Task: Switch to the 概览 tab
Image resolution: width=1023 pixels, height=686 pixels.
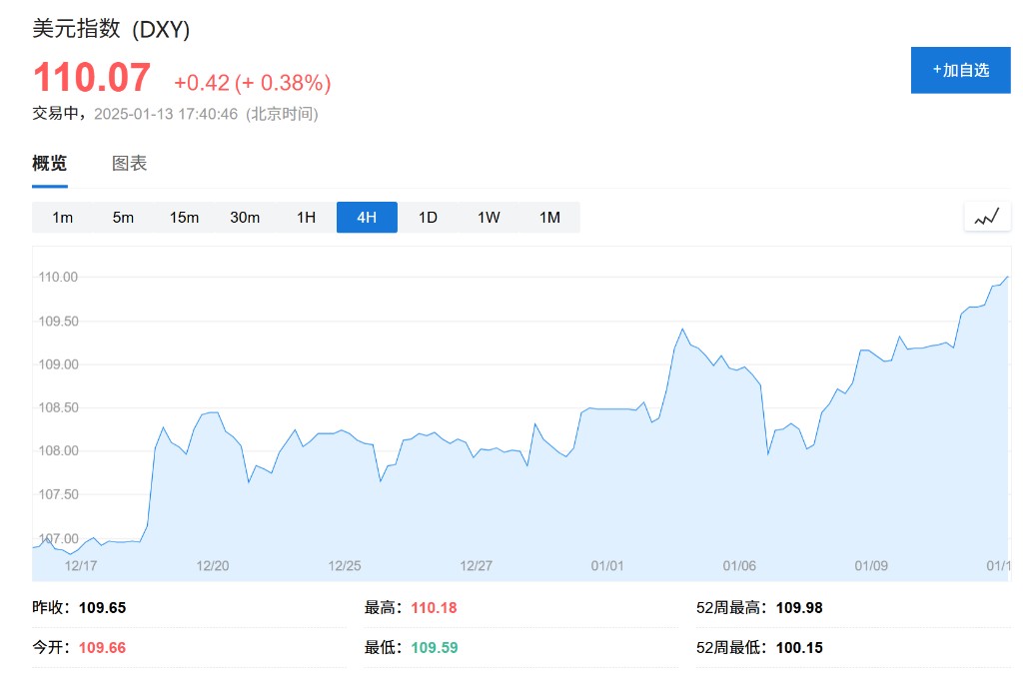Action: point(50,164)
